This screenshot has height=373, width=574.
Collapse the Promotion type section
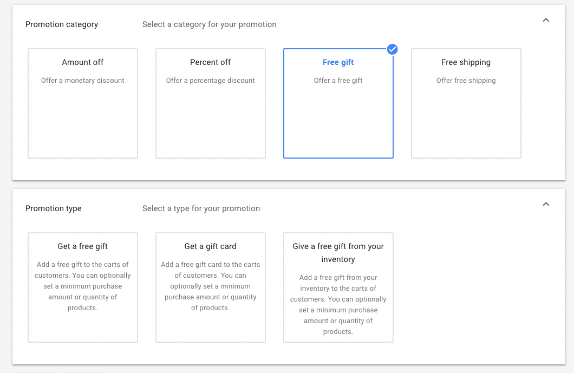[x=546, y=204]
